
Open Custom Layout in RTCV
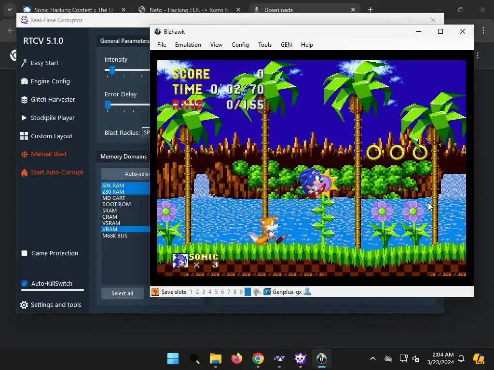46,136
